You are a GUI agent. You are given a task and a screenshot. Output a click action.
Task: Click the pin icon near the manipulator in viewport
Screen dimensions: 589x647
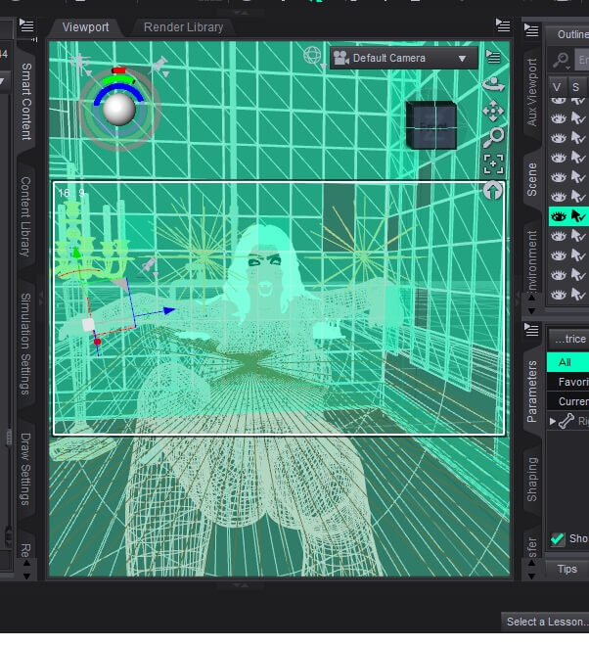point(149,264)
